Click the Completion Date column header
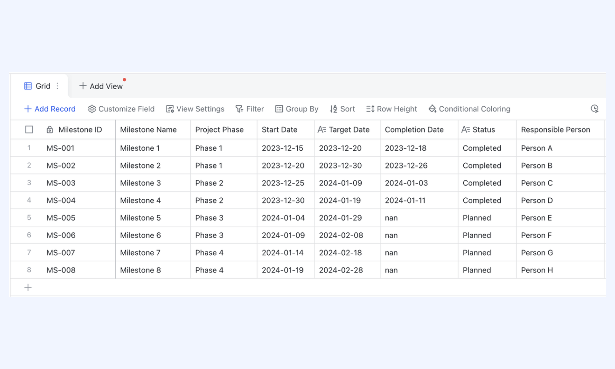 pos(419,130)
